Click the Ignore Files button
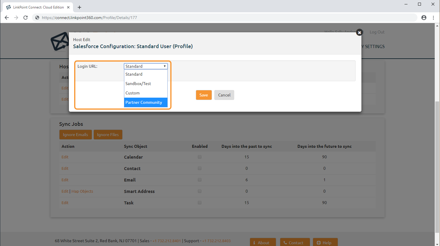 [108, 135]
